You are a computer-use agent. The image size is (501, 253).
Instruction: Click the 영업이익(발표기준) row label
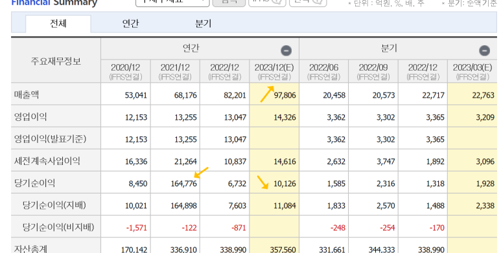50,138
